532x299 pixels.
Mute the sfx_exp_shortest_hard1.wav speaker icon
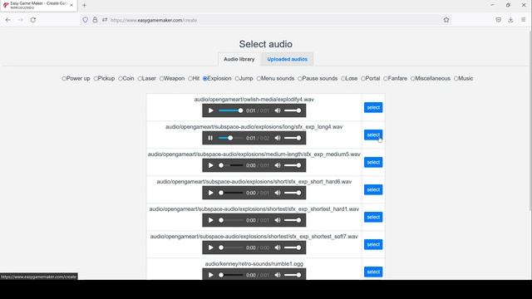point(278,220)
